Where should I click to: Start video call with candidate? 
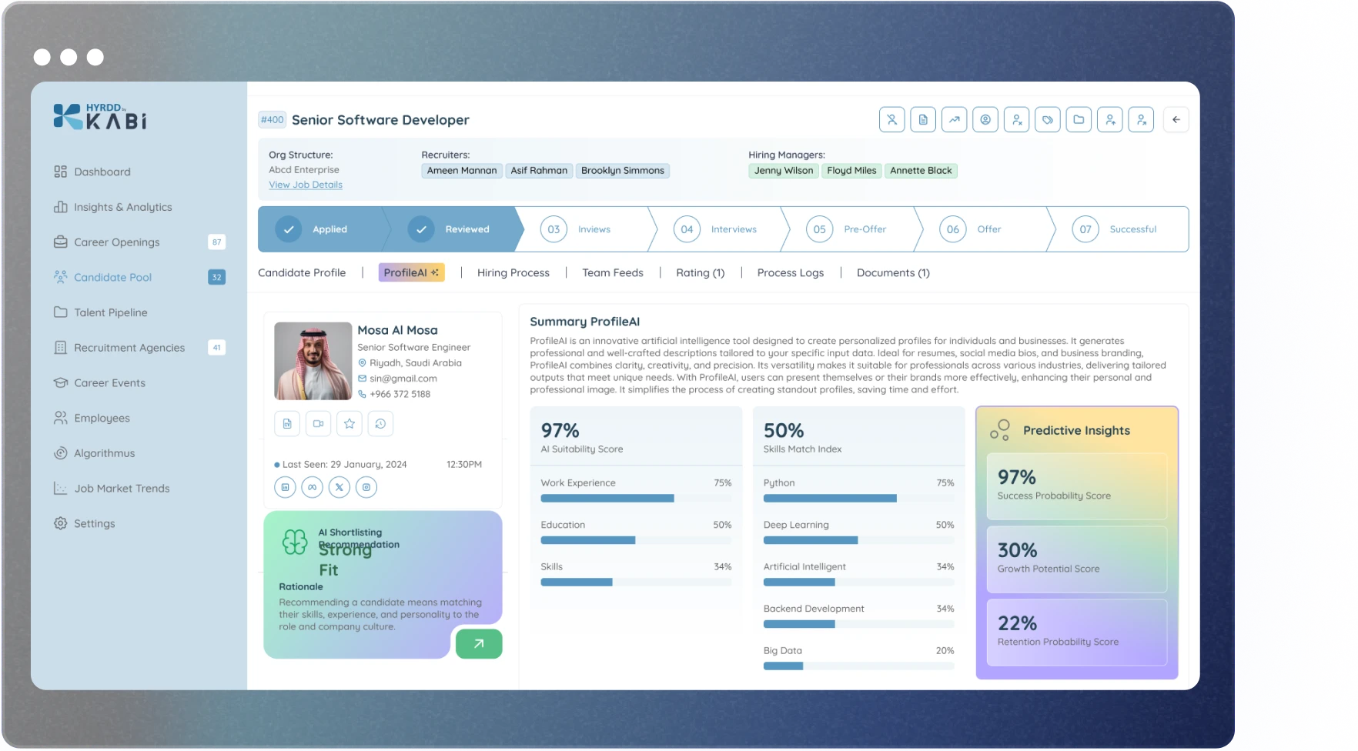click(x=318, y=424)
